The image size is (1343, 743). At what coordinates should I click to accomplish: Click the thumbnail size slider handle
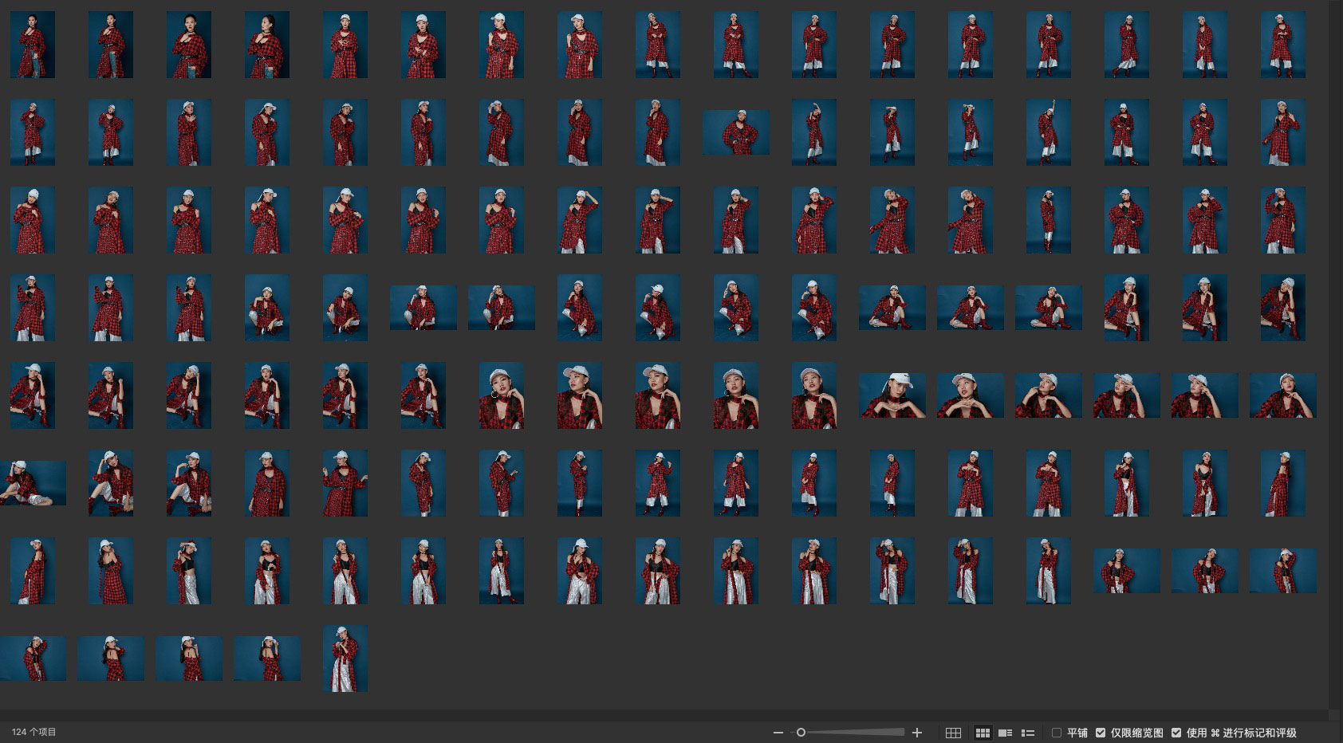pos(801,733)
